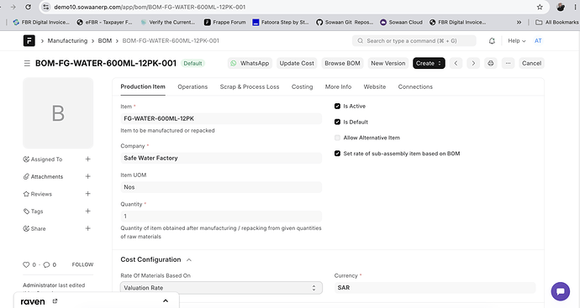Switch to the Operations tab
This screenshot has height=308, width=580.
(x=192, y=86)
